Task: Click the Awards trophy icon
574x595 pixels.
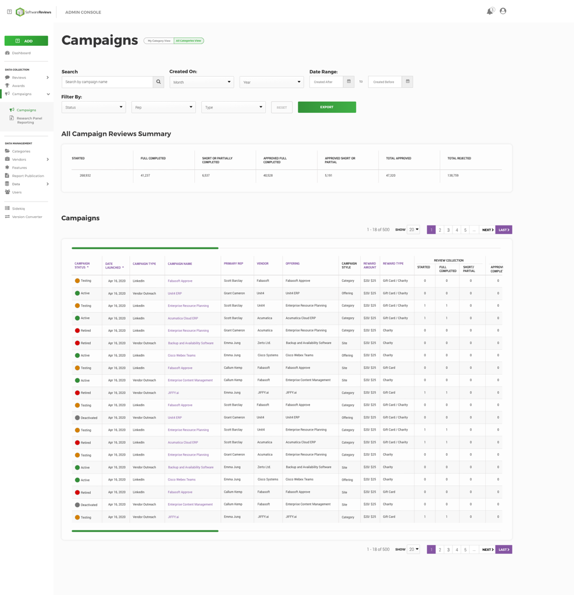Action: [7, 85]
